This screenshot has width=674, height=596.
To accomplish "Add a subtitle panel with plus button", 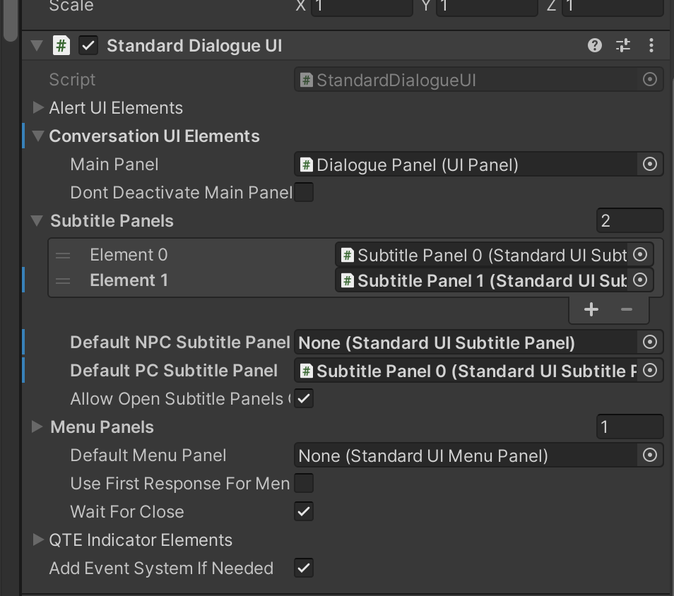I will pos(591,309).
